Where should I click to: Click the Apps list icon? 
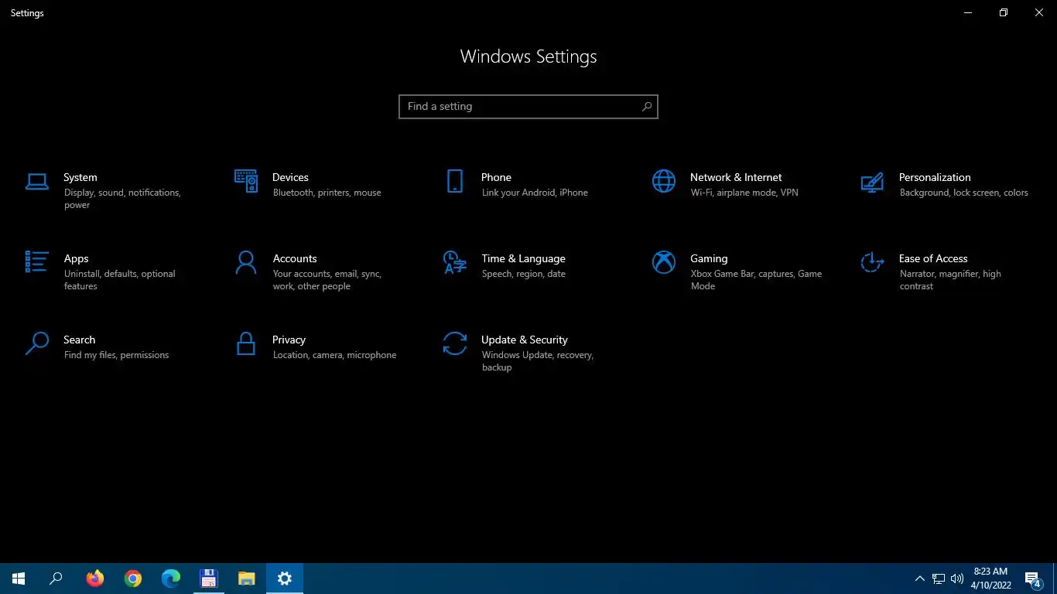37,262
